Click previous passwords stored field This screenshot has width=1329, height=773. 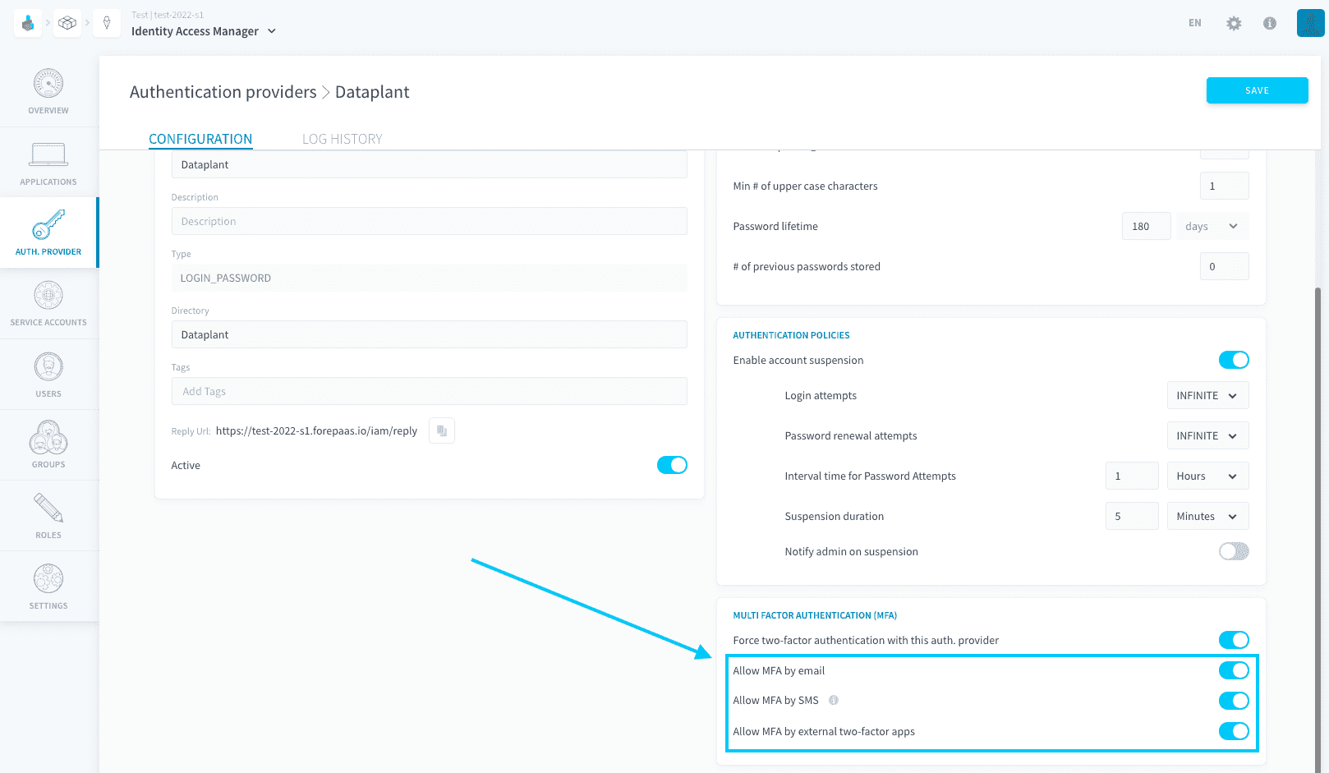click(1224, 266)
